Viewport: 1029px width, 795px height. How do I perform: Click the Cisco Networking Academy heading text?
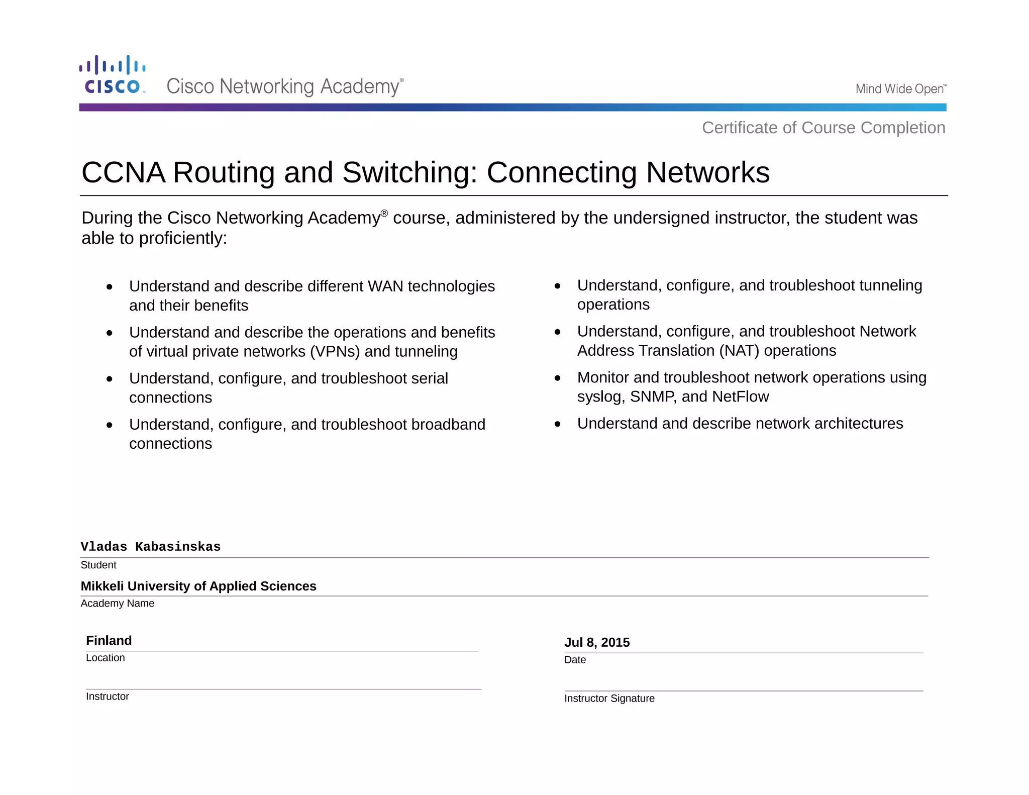click(284, 86)
